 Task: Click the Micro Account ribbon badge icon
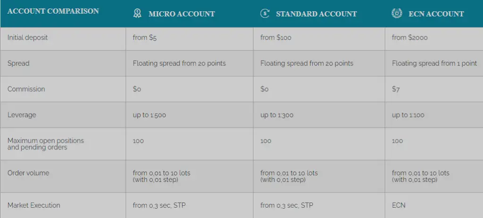pos(137,14)
